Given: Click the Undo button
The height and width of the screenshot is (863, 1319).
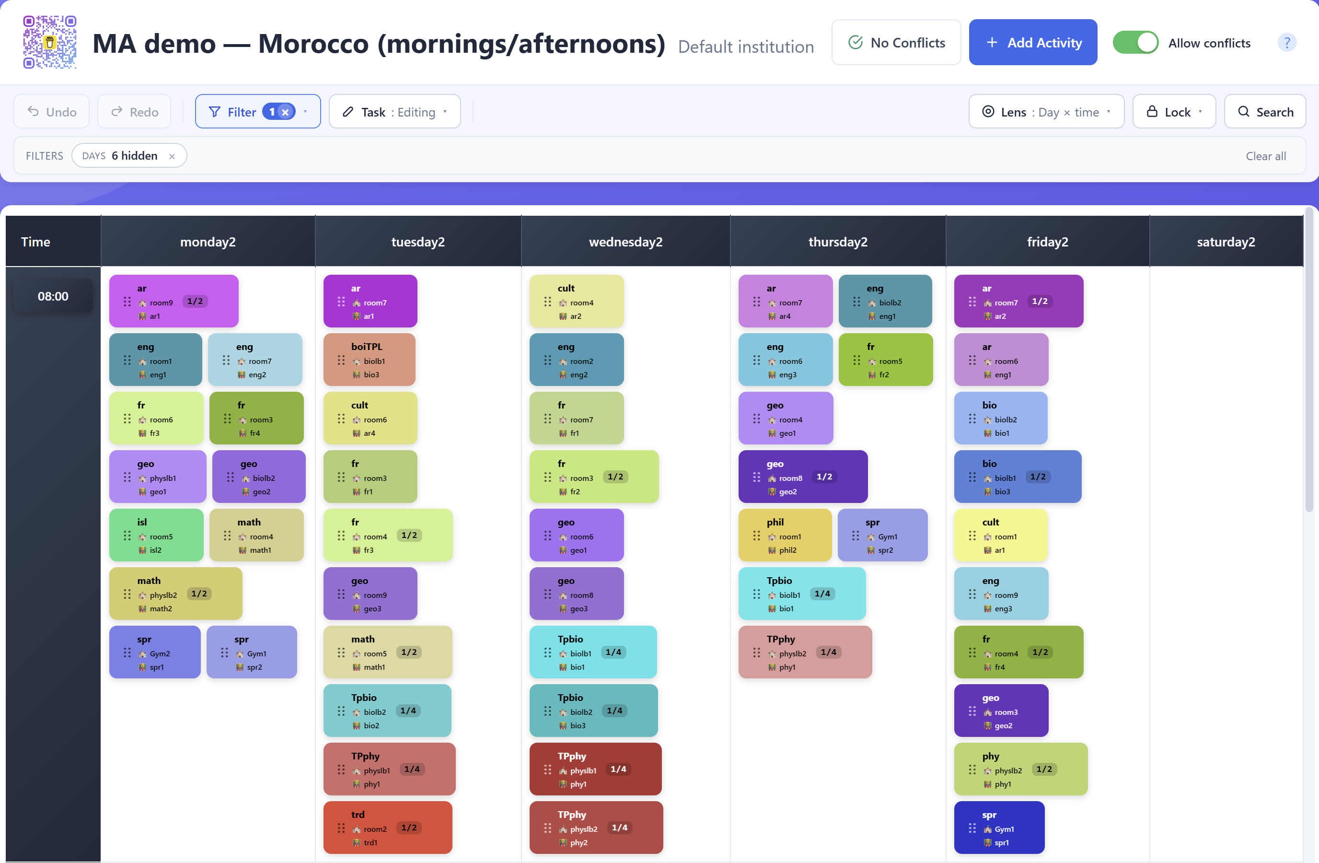Looking at the screenshot, I should (x=52, y=112).
